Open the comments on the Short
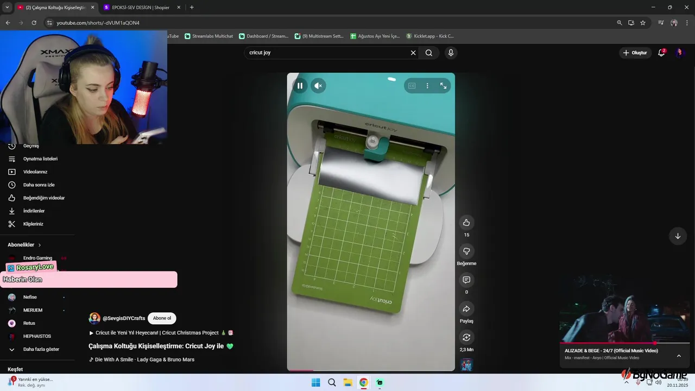 click(466, 280)
